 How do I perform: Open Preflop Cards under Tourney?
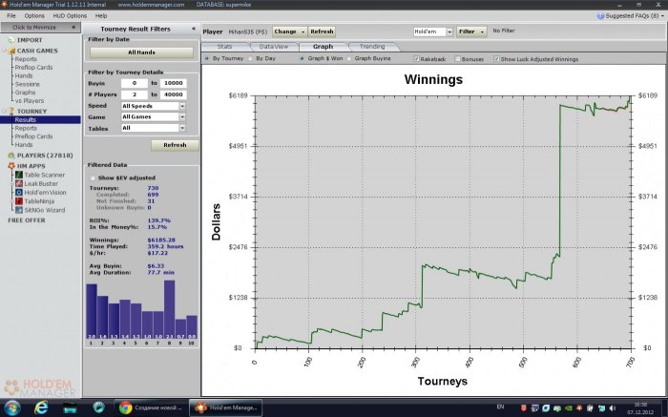tap(33, 136)
